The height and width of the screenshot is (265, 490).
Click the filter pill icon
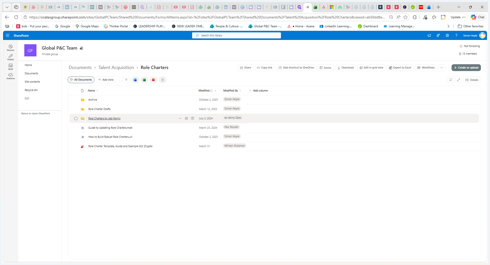[126, 80]
